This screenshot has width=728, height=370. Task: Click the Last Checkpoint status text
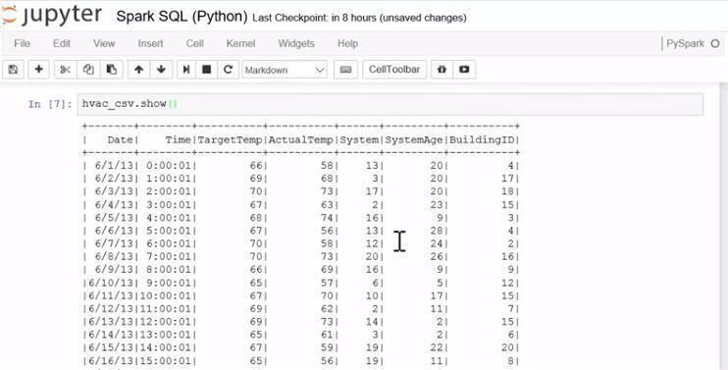359,18
